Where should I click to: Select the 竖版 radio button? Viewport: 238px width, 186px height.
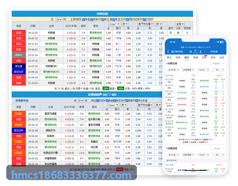click(101, 94)
